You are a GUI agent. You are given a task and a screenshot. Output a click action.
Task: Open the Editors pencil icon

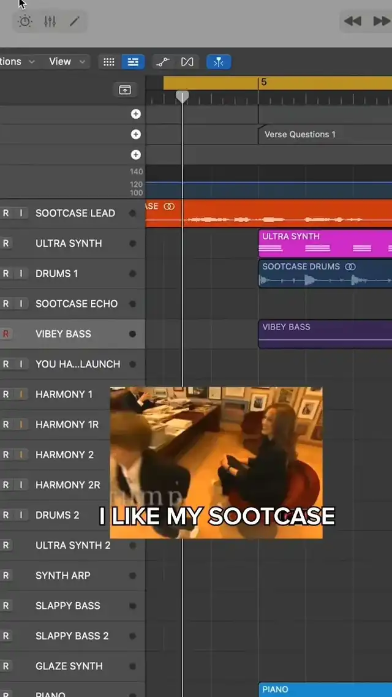[x=75, y=21]
